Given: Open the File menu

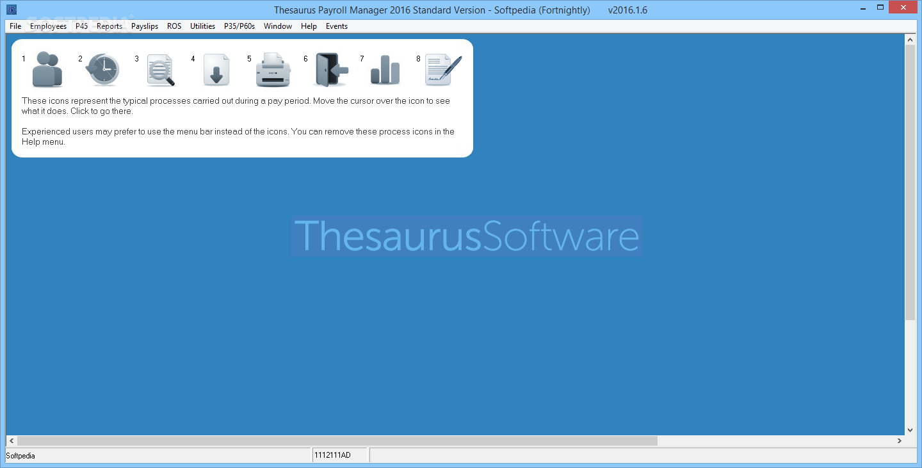Looking at the screenshot, I should [15, 26].
